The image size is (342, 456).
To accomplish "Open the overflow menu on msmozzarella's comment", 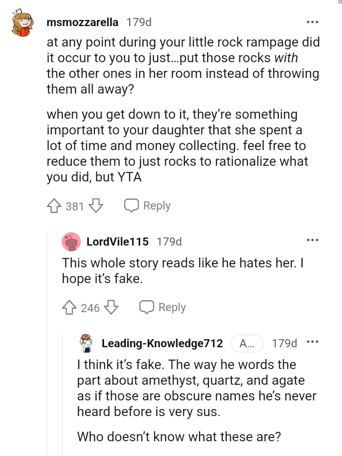I will (312, 21).
